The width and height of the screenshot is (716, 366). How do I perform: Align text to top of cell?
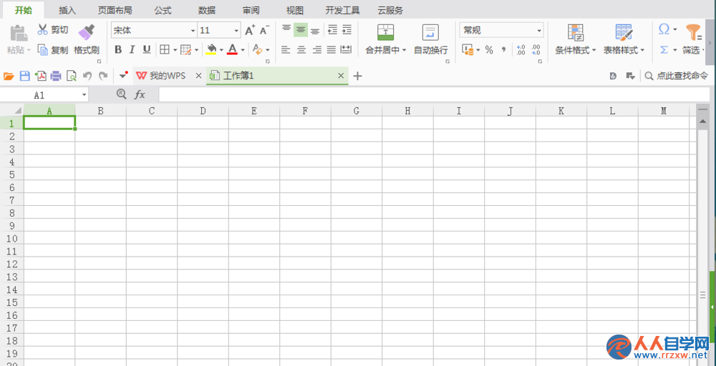click(286, 30)
